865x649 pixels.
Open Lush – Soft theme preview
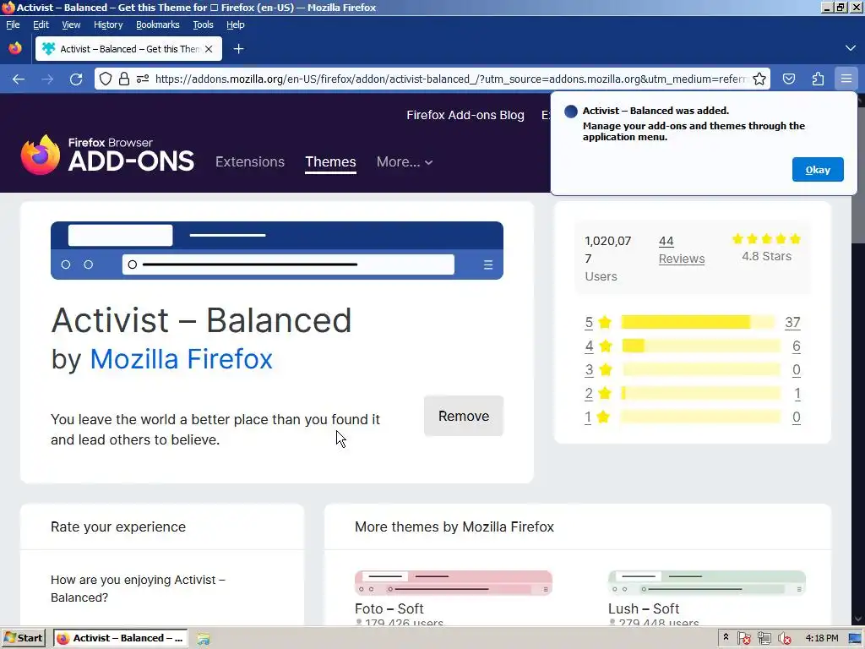coord(707,583)
